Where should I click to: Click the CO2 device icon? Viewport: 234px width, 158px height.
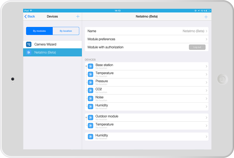pos(91,91)
